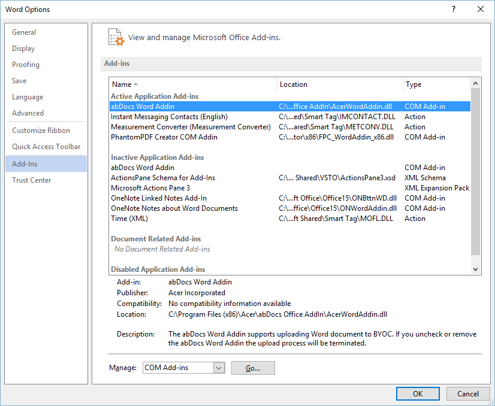
Task: Click the full AcerWordAddin.dll path in details
Action: pos(278,314)
